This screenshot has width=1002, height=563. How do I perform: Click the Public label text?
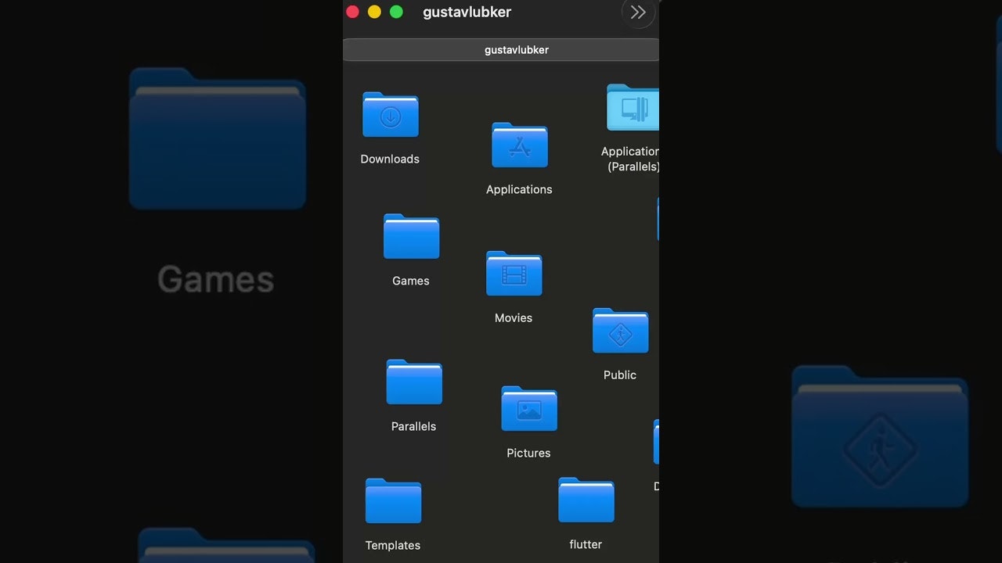click(620, 375)
